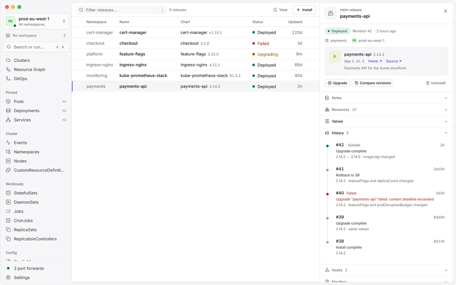Select the checkout release row
Screen dimensions: 456x285
[196, 43]
